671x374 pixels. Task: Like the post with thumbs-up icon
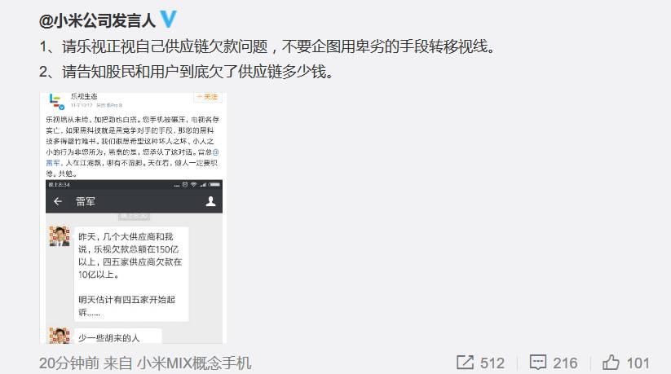click(x=611, y=363)
